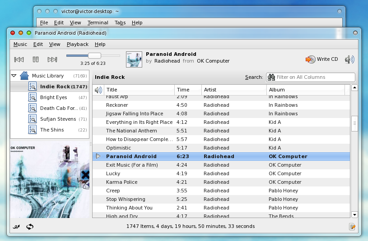Select the song Lucky
Image resolution: width=368 pixels, height=241 pixels.
221,173
